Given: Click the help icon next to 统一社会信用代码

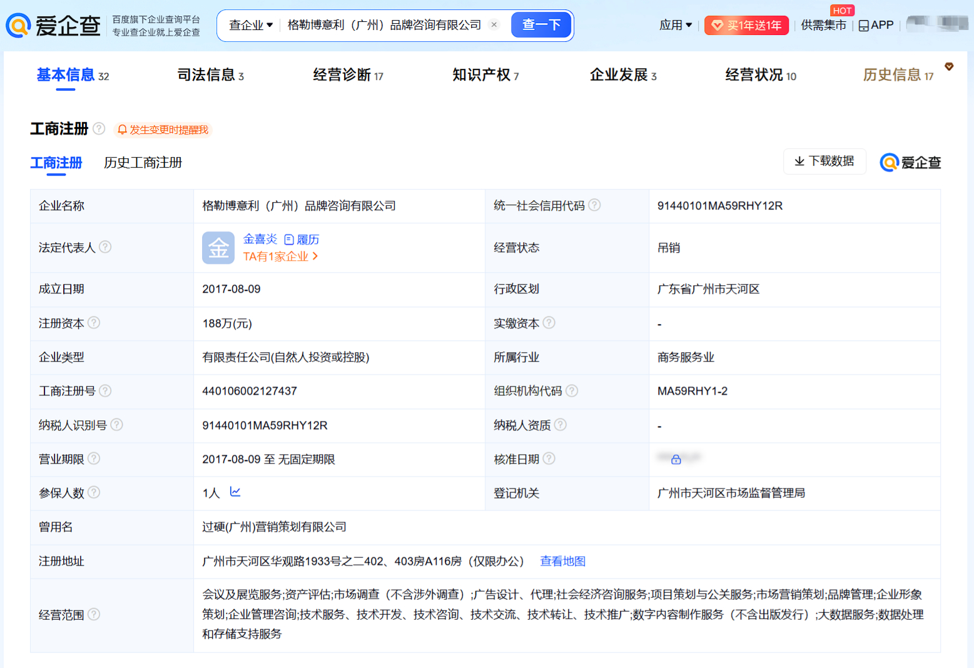Looking at the screenshot, I should tap(594, 205).
